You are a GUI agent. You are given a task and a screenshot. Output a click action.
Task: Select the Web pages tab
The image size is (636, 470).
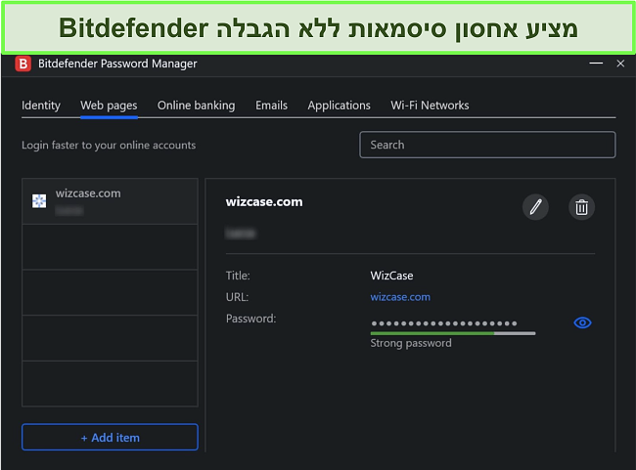(x=109, y=106)
